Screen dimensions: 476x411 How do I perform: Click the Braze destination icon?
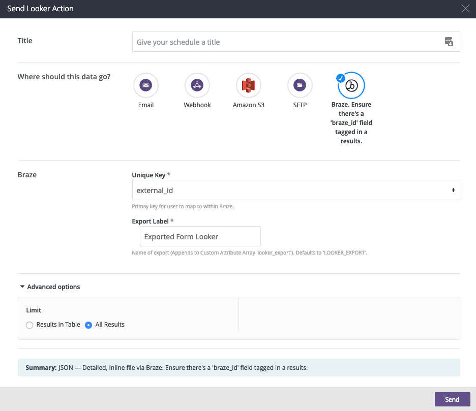(x=351, y=85)
